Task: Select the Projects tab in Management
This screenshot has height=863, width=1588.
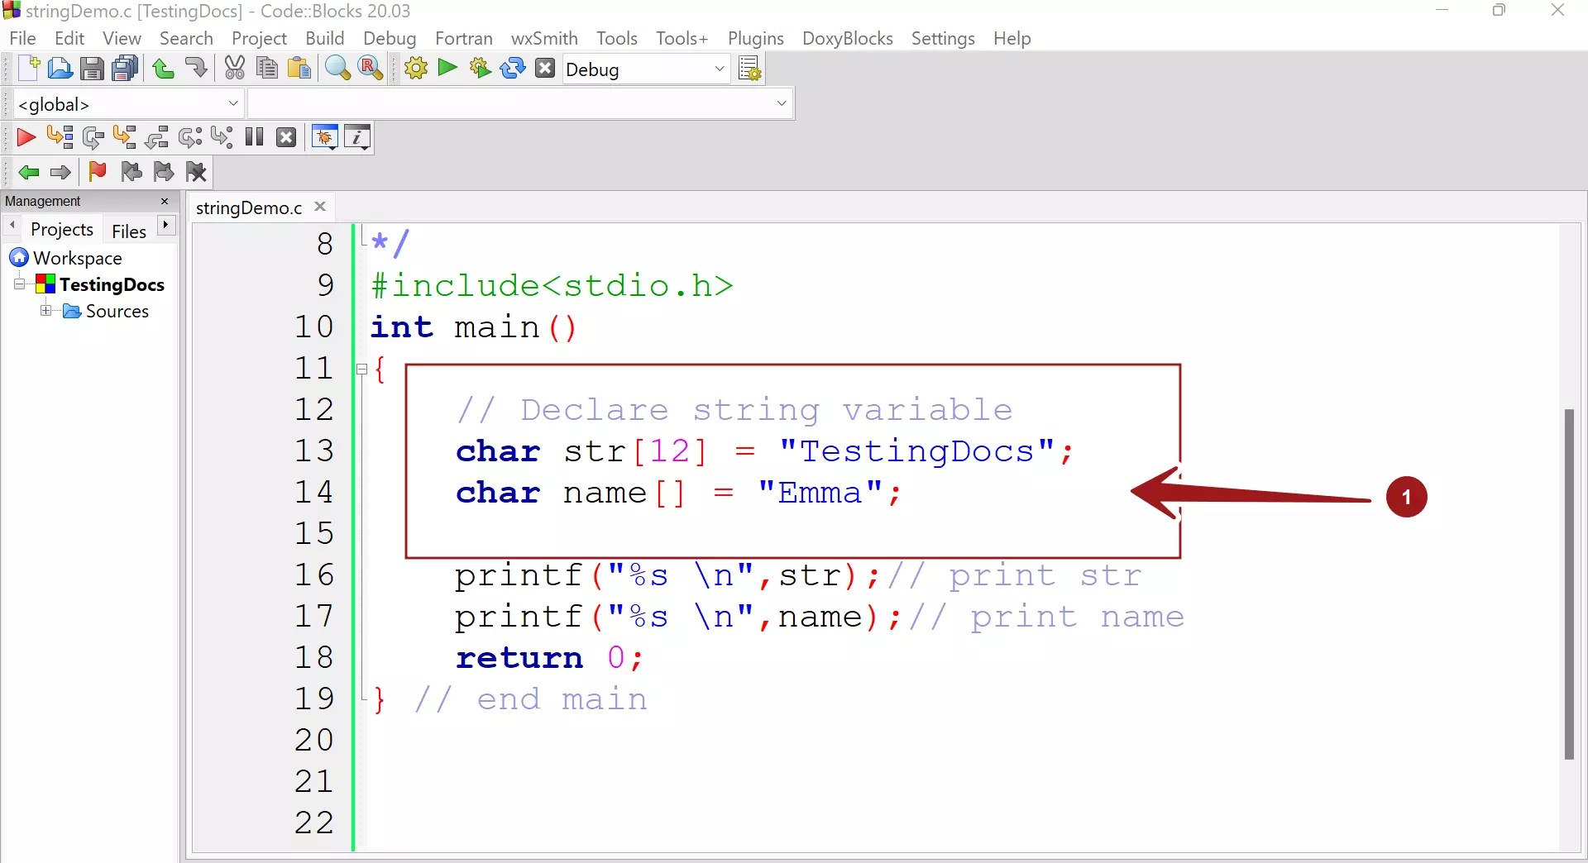Action: click(x=62, y=229)
